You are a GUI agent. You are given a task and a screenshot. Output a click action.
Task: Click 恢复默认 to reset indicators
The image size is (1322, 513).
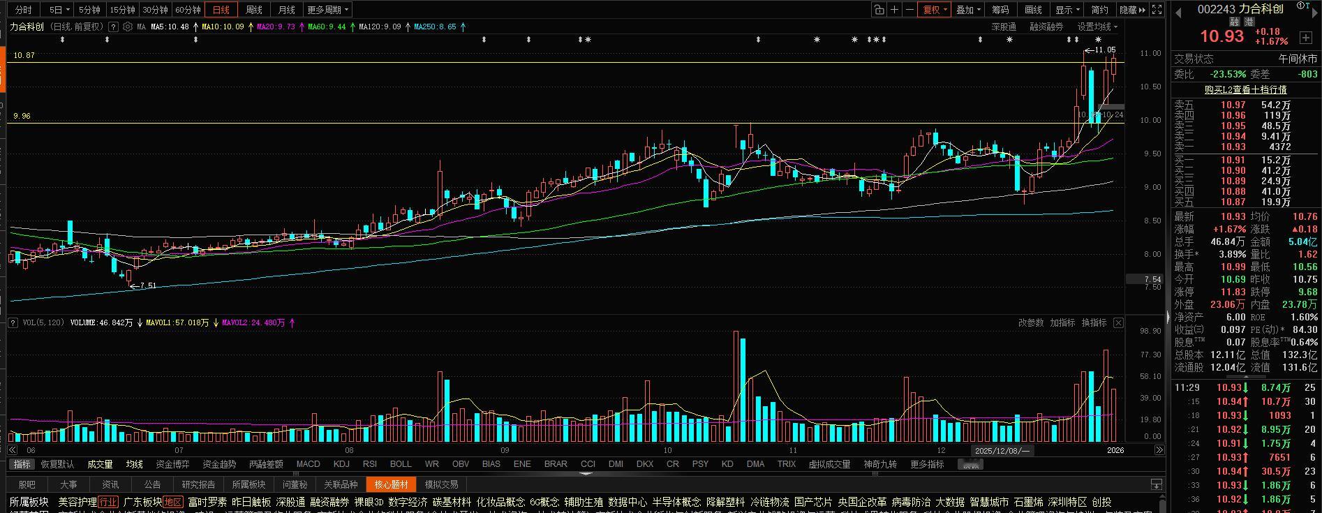tap(57, 464)
